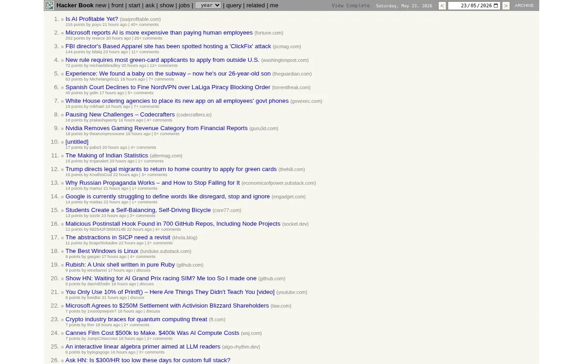Select the 'ask' menu item
This screenshot has width=583, height=364.
[x=150, y=5]
